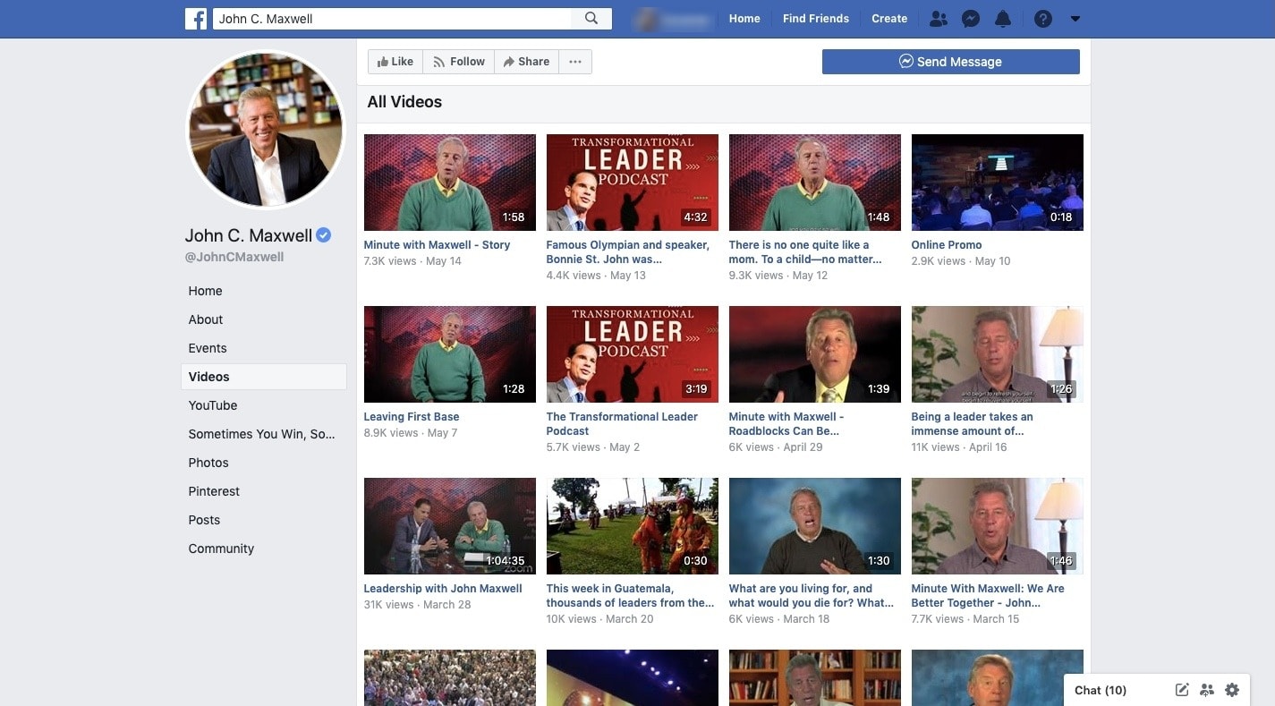Click the search magnifier icon
The height and width of the screenshot is (706, 1275).
tap(591, 18)
